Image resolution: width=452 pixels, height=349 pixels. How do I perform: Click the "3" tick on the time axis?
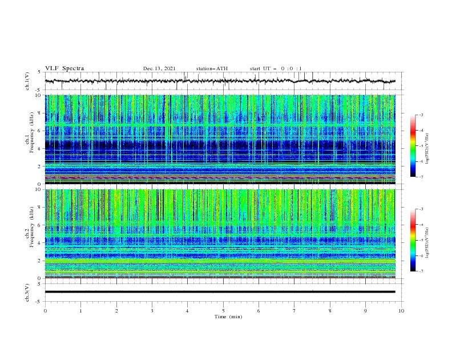pos(152,311)
